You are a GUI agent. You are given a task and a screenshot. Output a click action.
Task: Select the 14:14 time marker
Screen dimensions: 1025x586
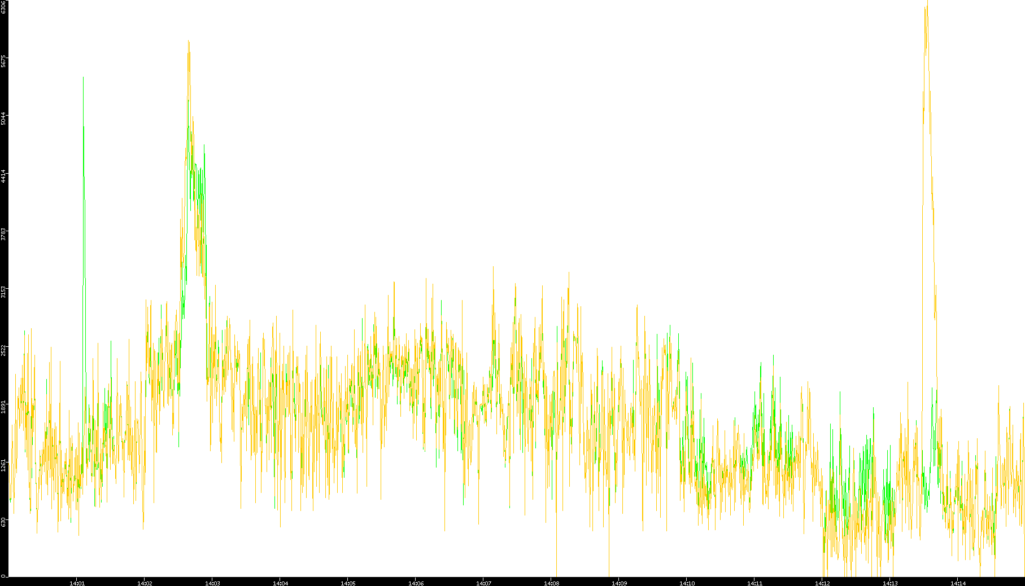[958, 583]
